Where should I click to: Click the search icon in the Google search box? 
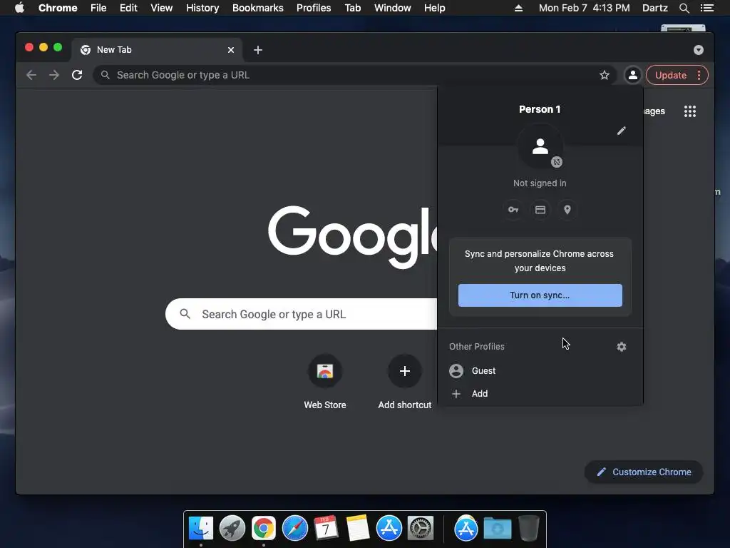185,314
